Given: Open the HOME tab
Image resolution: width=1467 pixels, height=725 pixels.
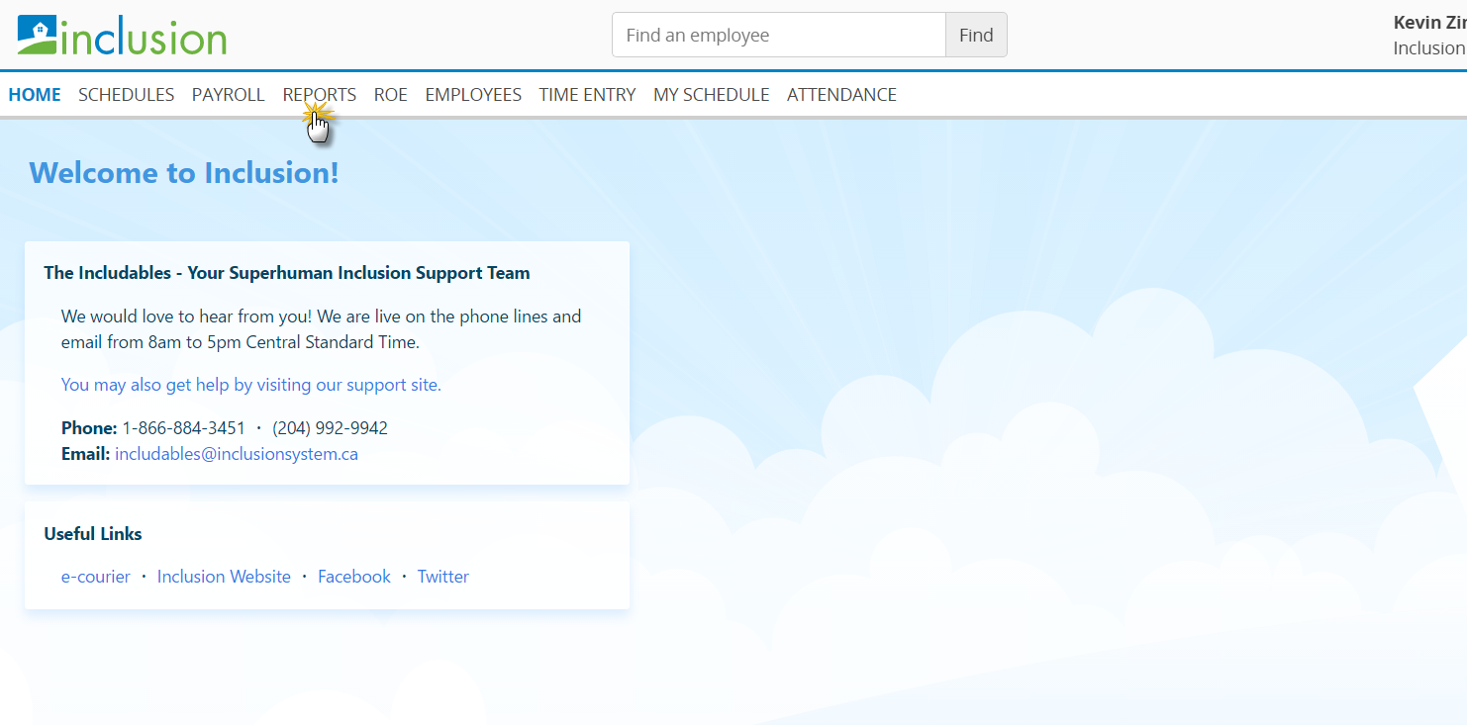Looking at the screenshot, I should 35,95.
